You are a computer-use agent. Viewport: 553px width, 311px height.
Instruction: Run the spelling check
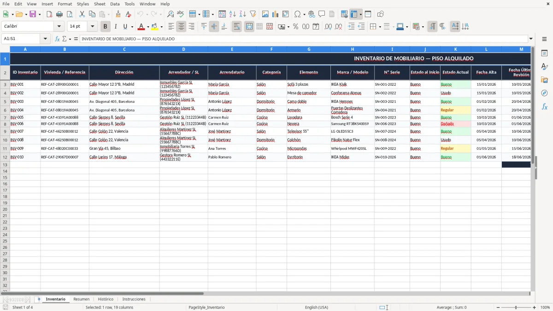[181, 14]
